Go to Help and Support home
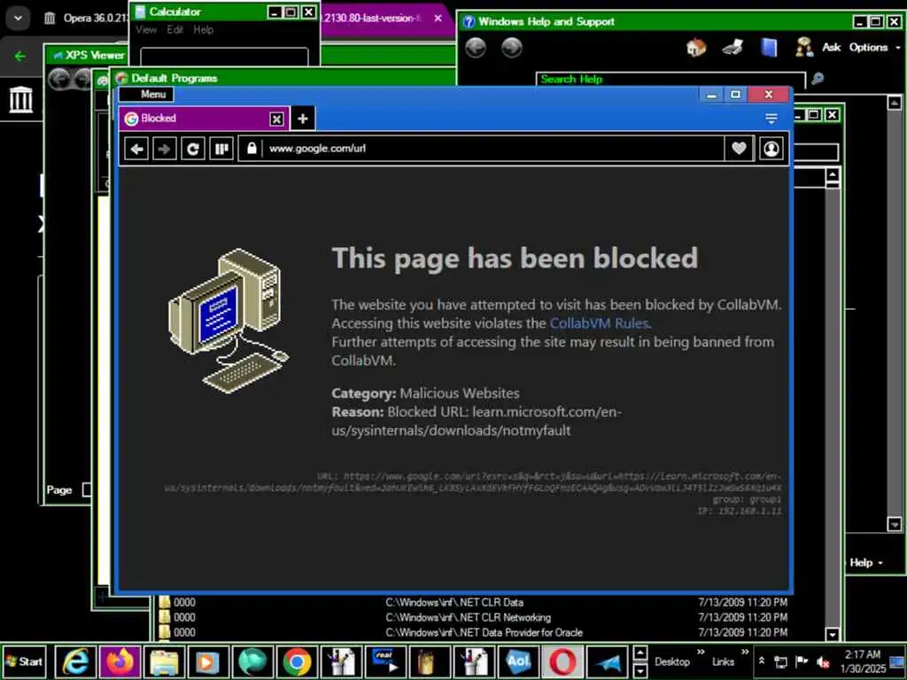Viewport: 907px width, 680px height. tap(696, 48)
